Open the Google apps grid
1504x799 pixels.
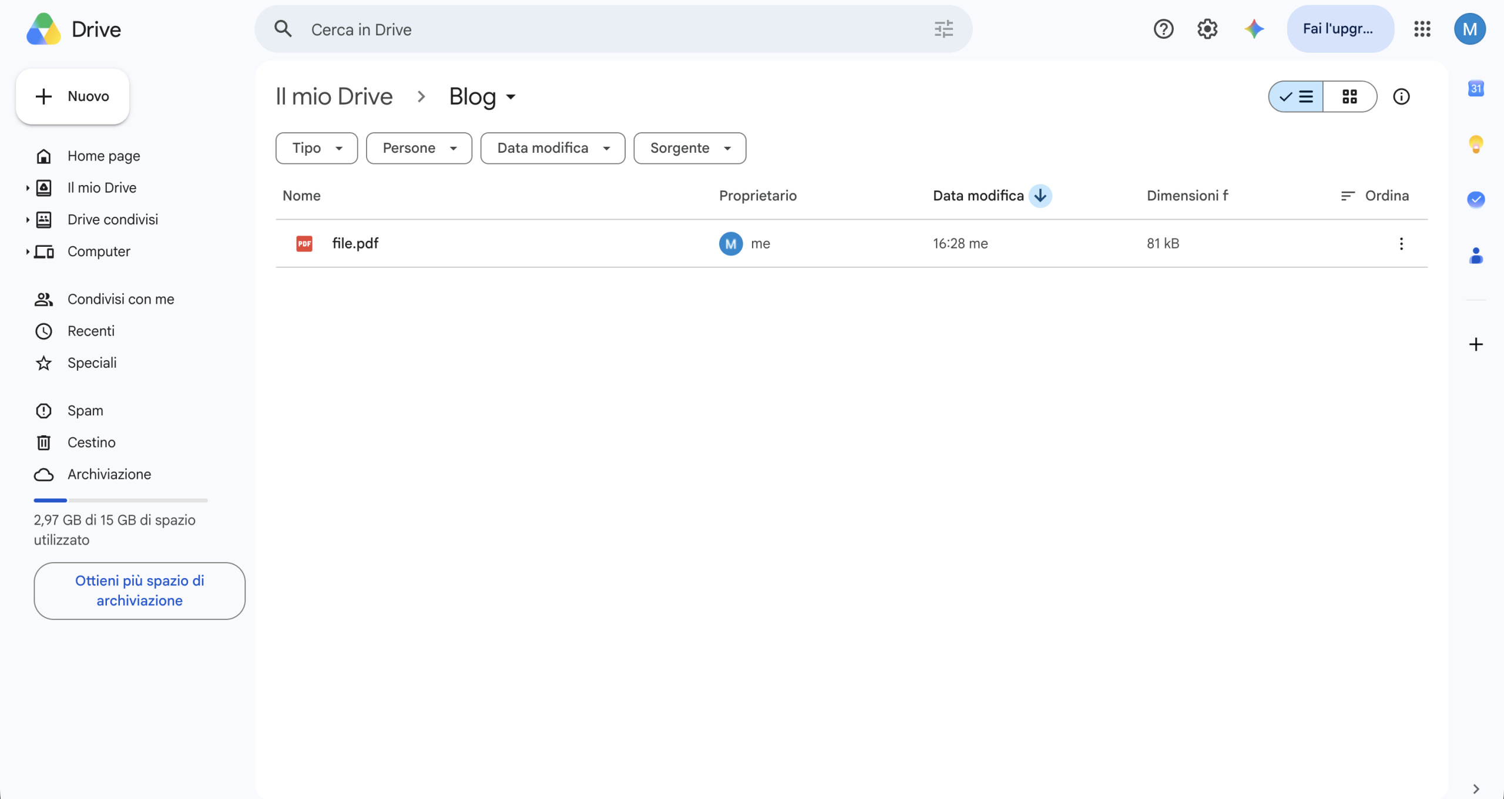(1422, 29)
